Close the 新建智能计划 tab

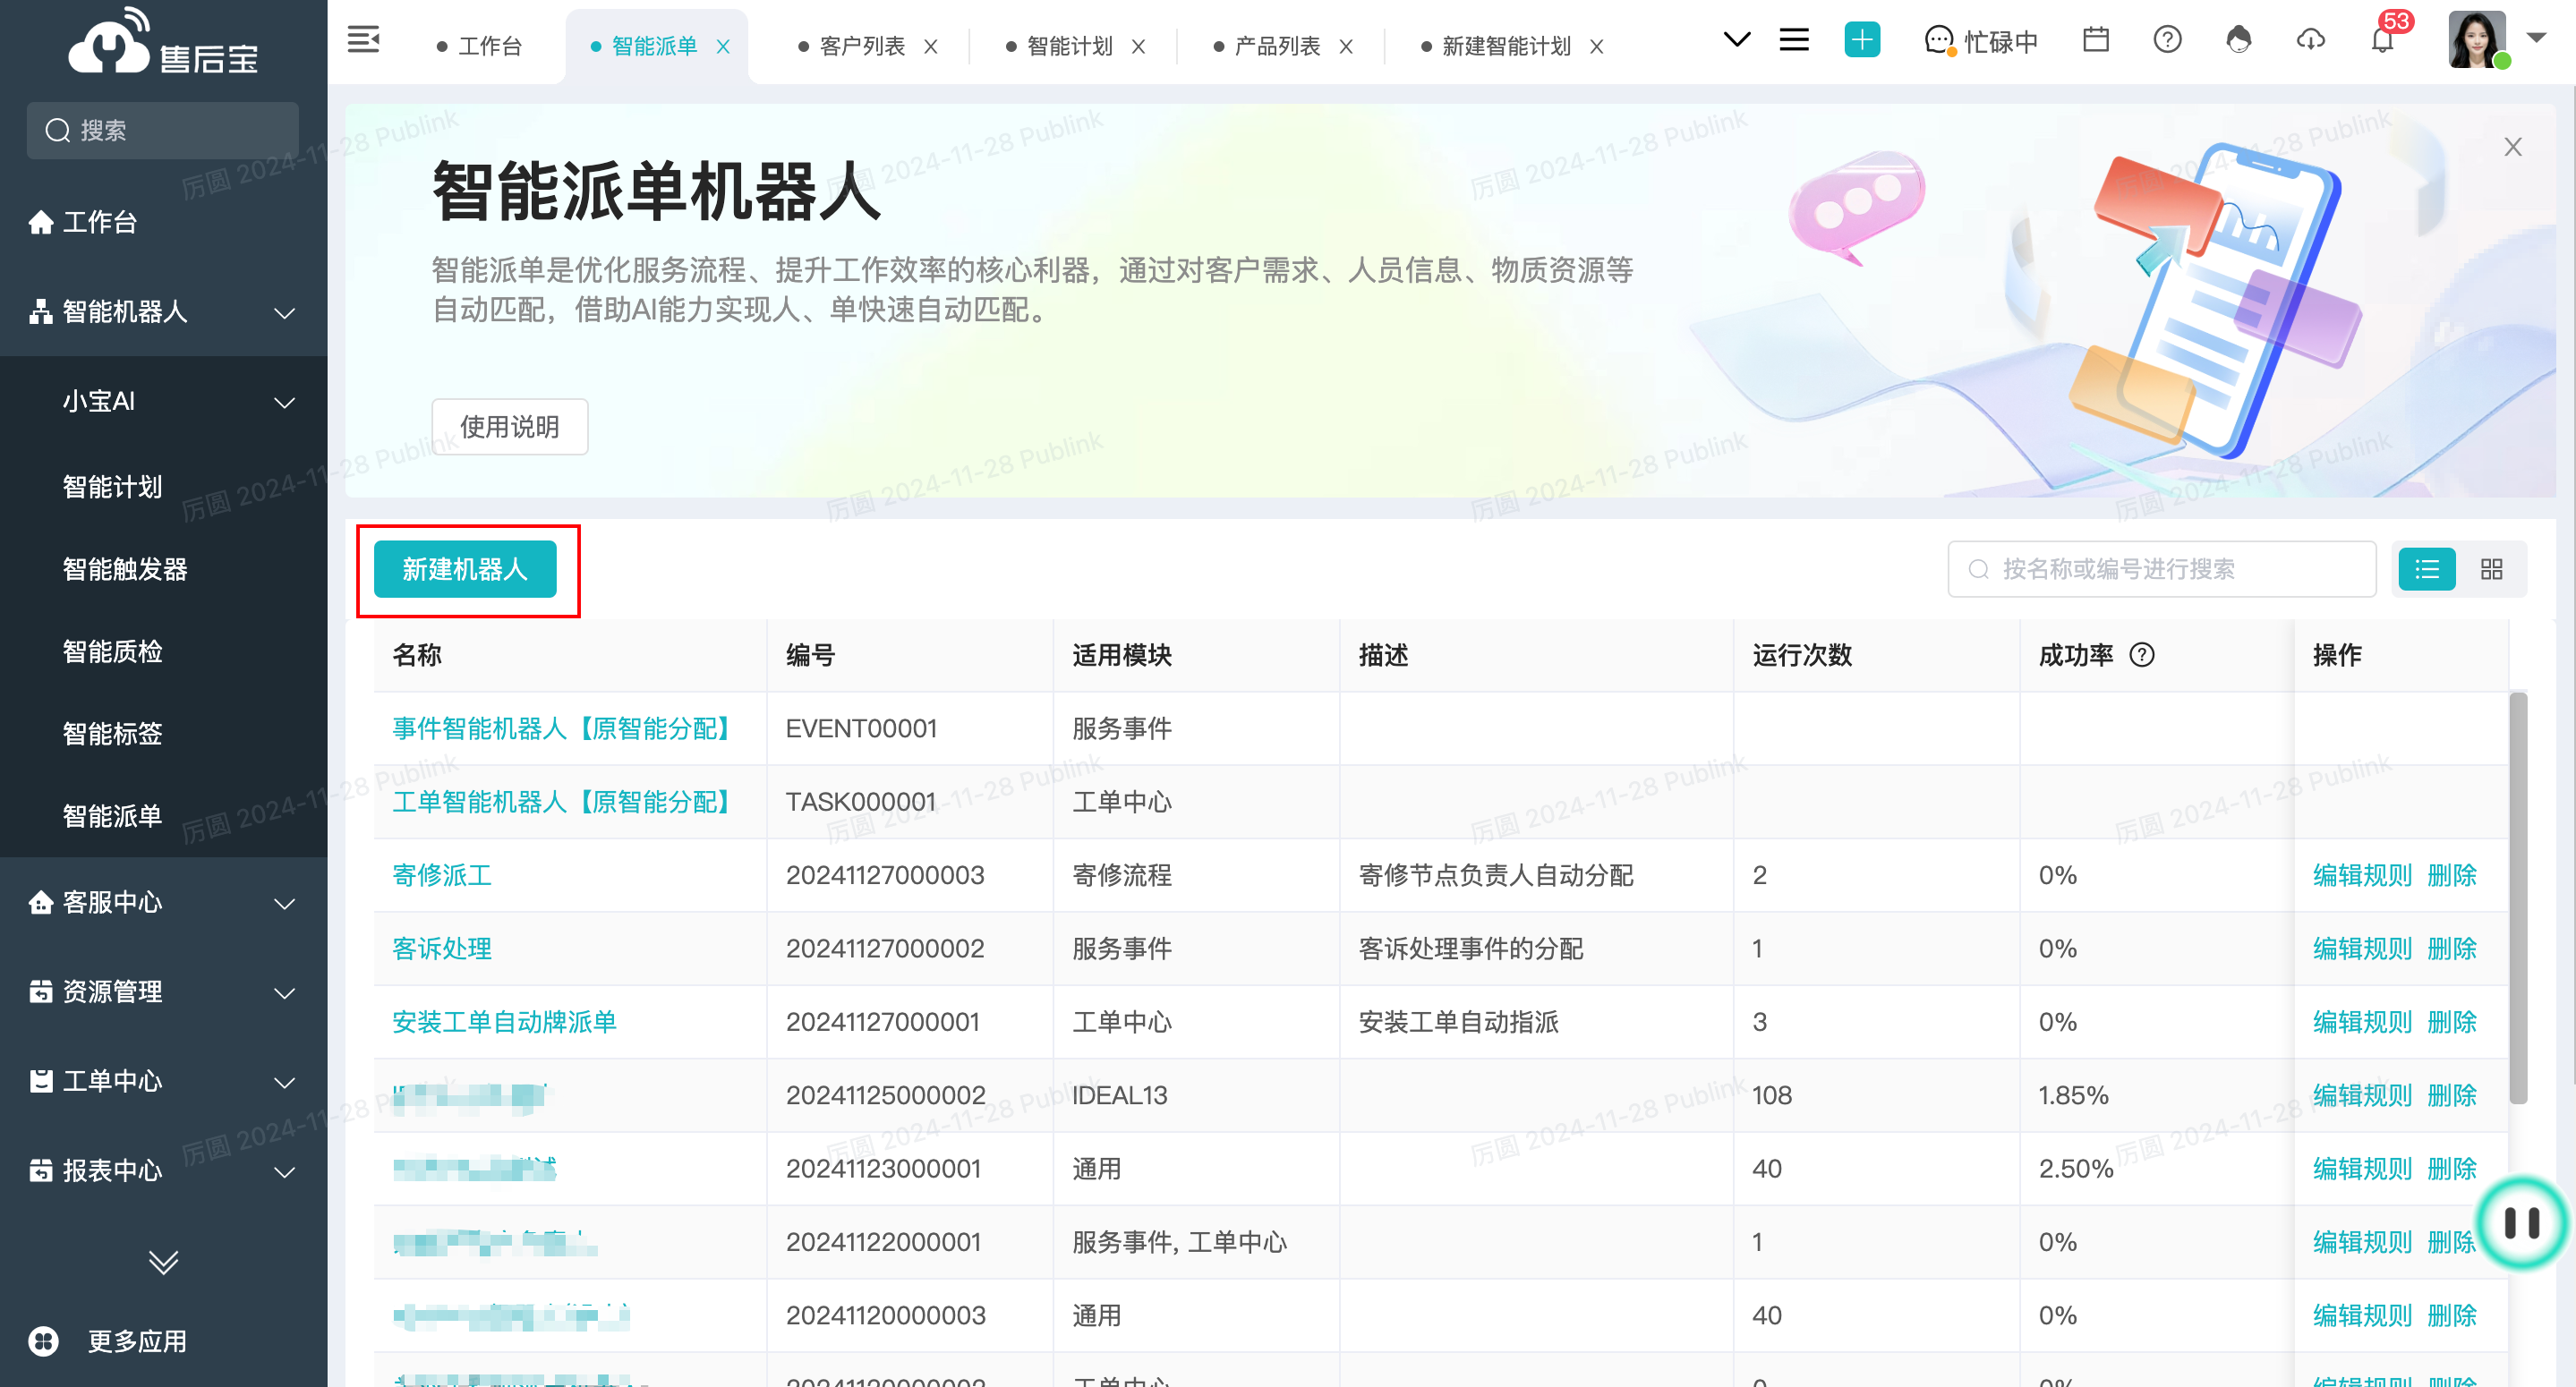(1596, 47)
